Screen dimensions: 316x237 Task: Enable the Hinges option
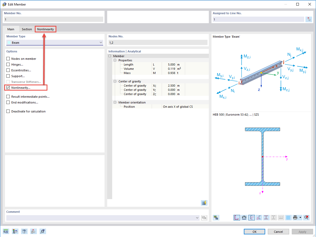click(x=8, y=64)
